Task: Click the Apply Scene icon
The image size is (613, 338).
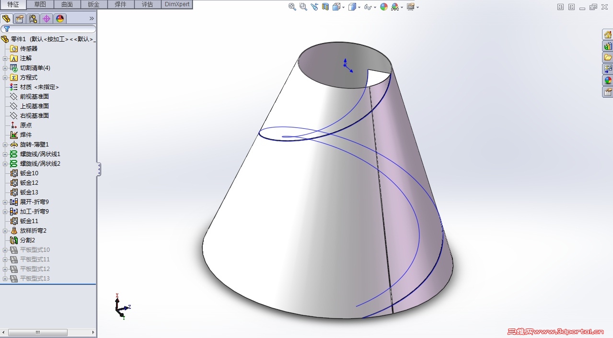Action: [x=395, y=7]
